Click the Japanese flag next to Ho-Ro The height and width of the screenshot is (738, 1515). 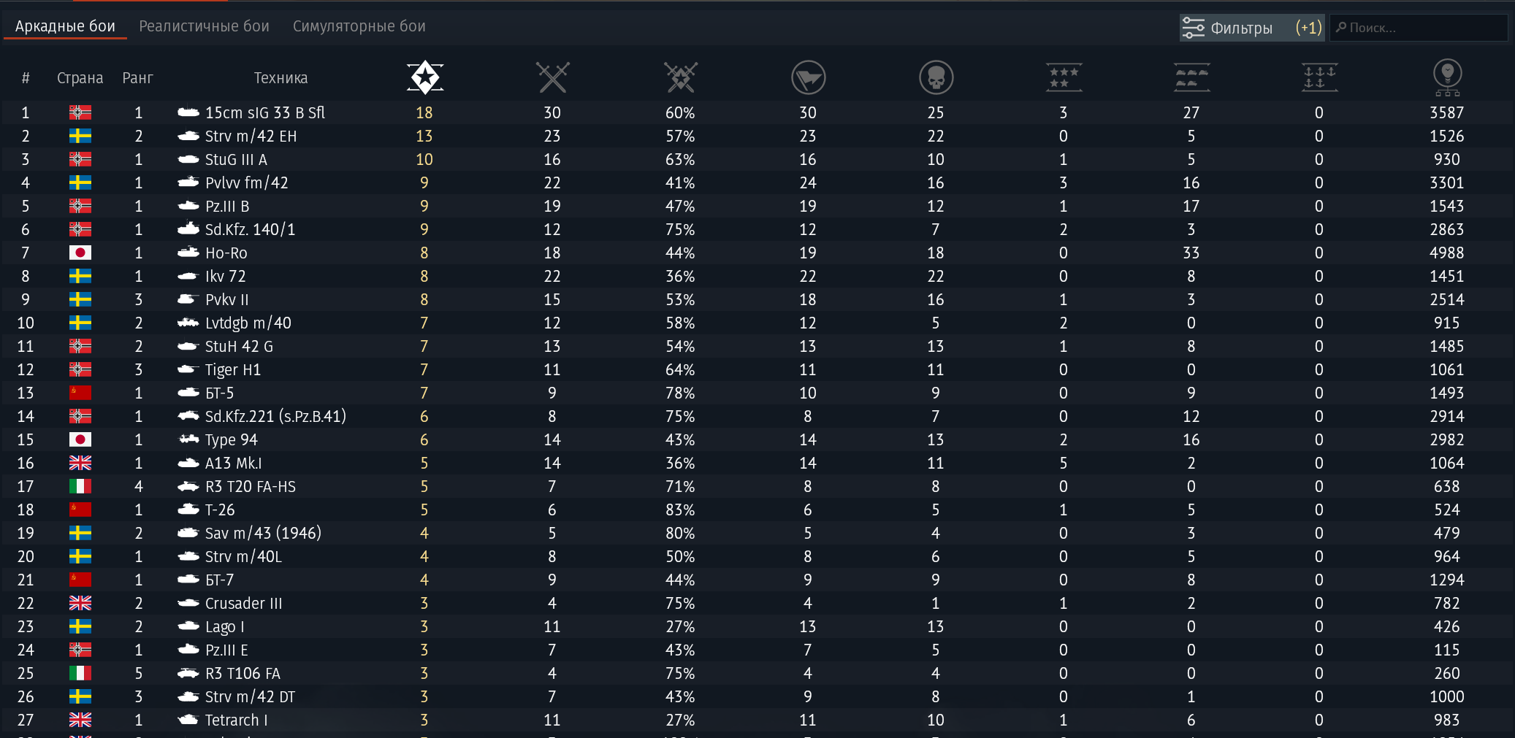[x=80, y=253]
